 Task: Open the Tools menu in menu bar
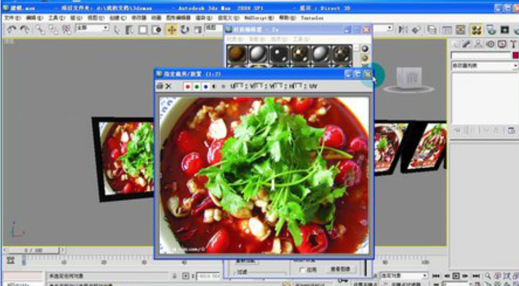[x=57, y=18]
